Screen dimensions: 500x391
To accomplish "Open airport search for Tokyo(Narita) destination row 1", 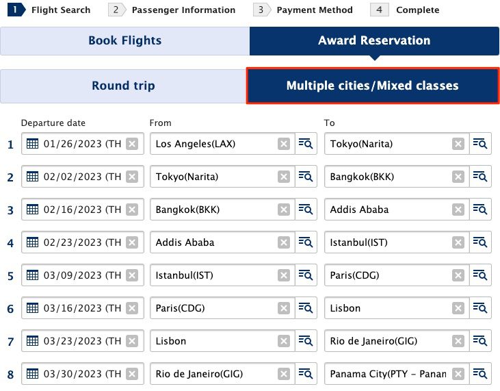I will point(480,144).
